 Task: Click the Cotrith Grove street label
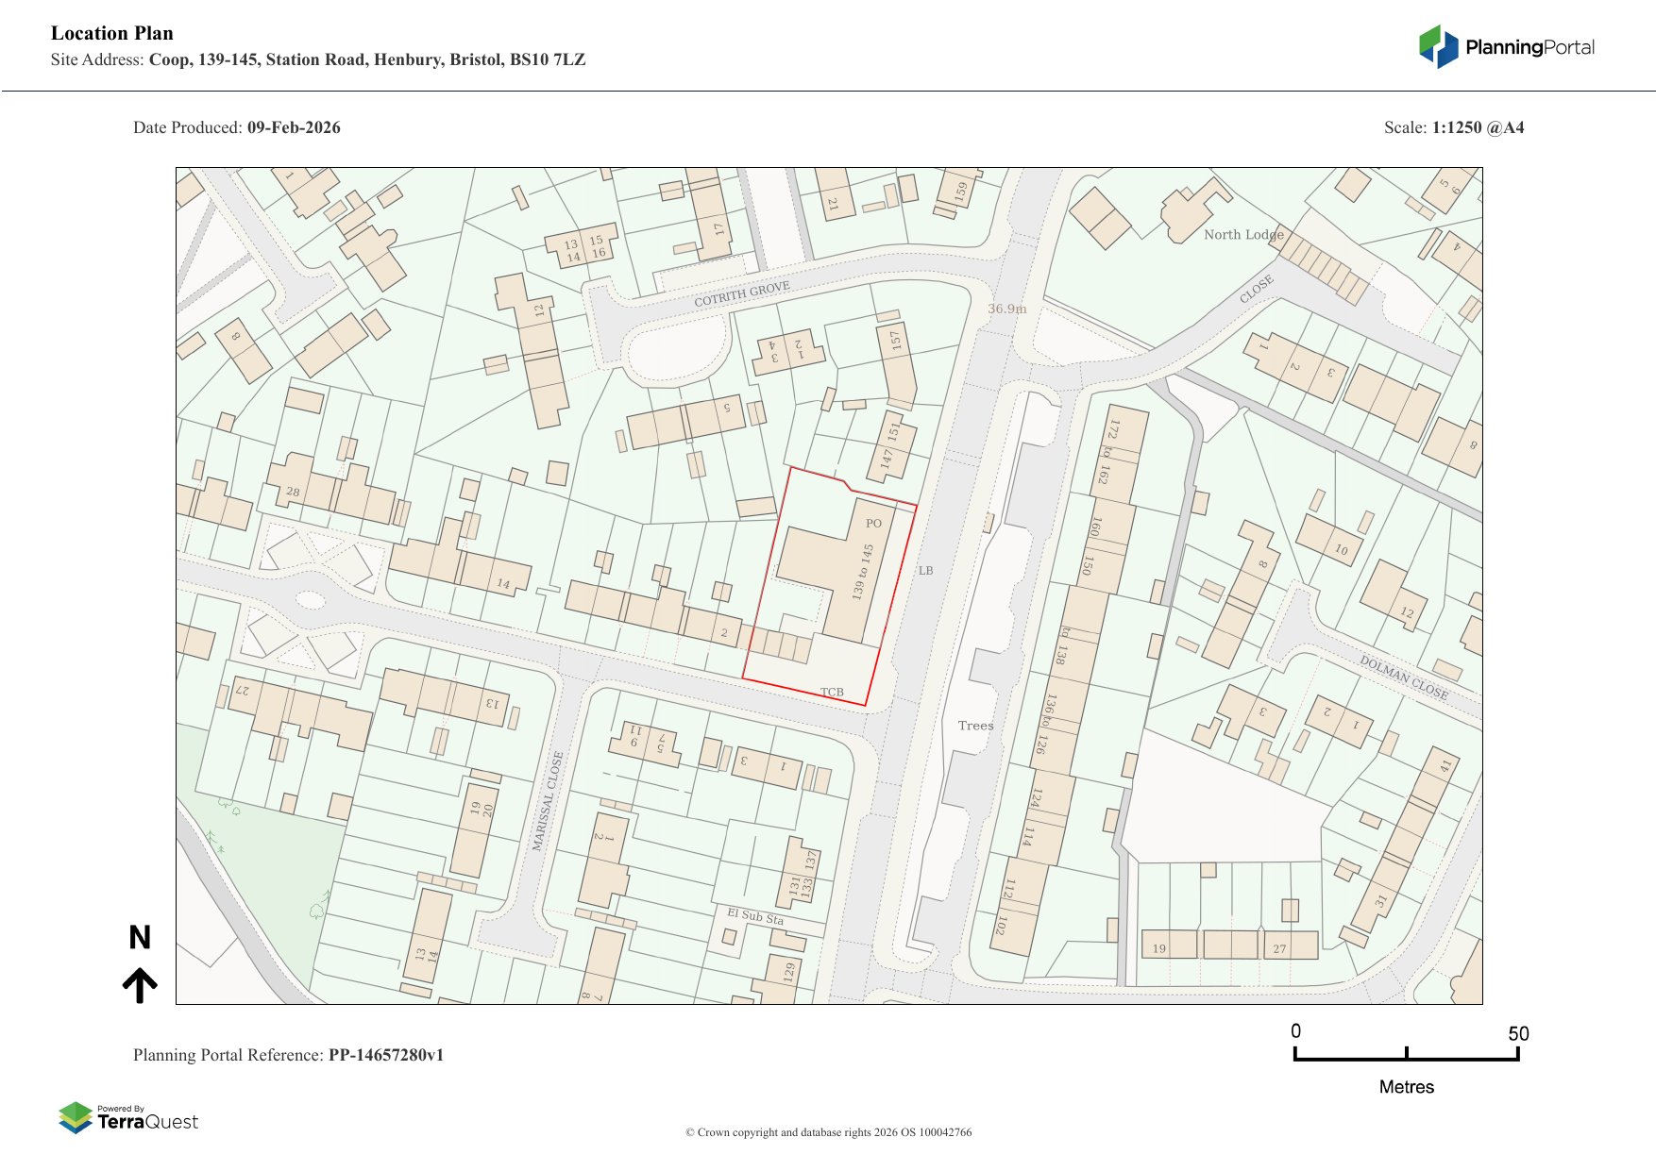[x=741, y=293]
